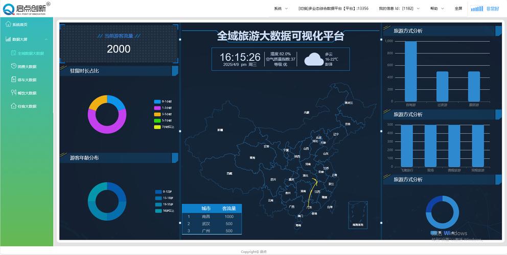Click the cloud weather icon

click(x=314, y=60)
